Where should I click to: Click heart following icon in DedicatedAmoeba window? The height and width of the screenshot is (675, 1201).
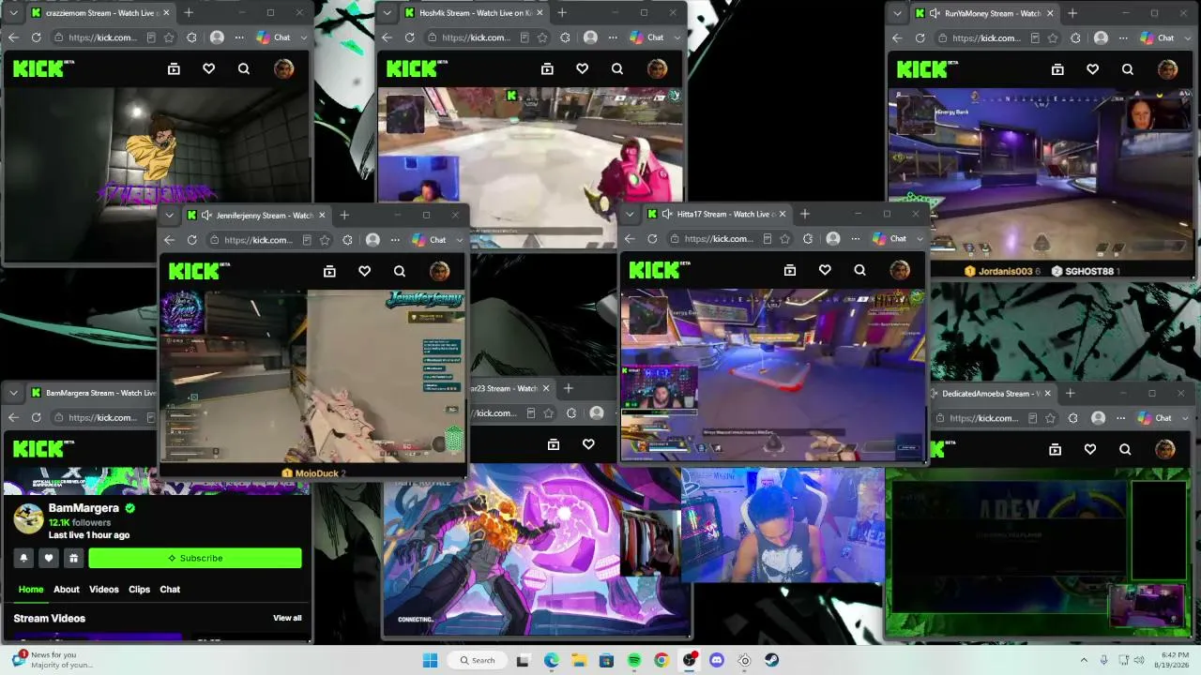1090,449
